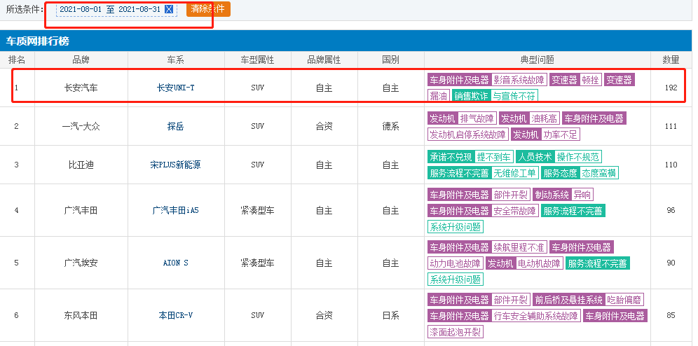Click the 车型属性 column header
This screenshot has width=698, height=346.
click(x=257, y=60)
